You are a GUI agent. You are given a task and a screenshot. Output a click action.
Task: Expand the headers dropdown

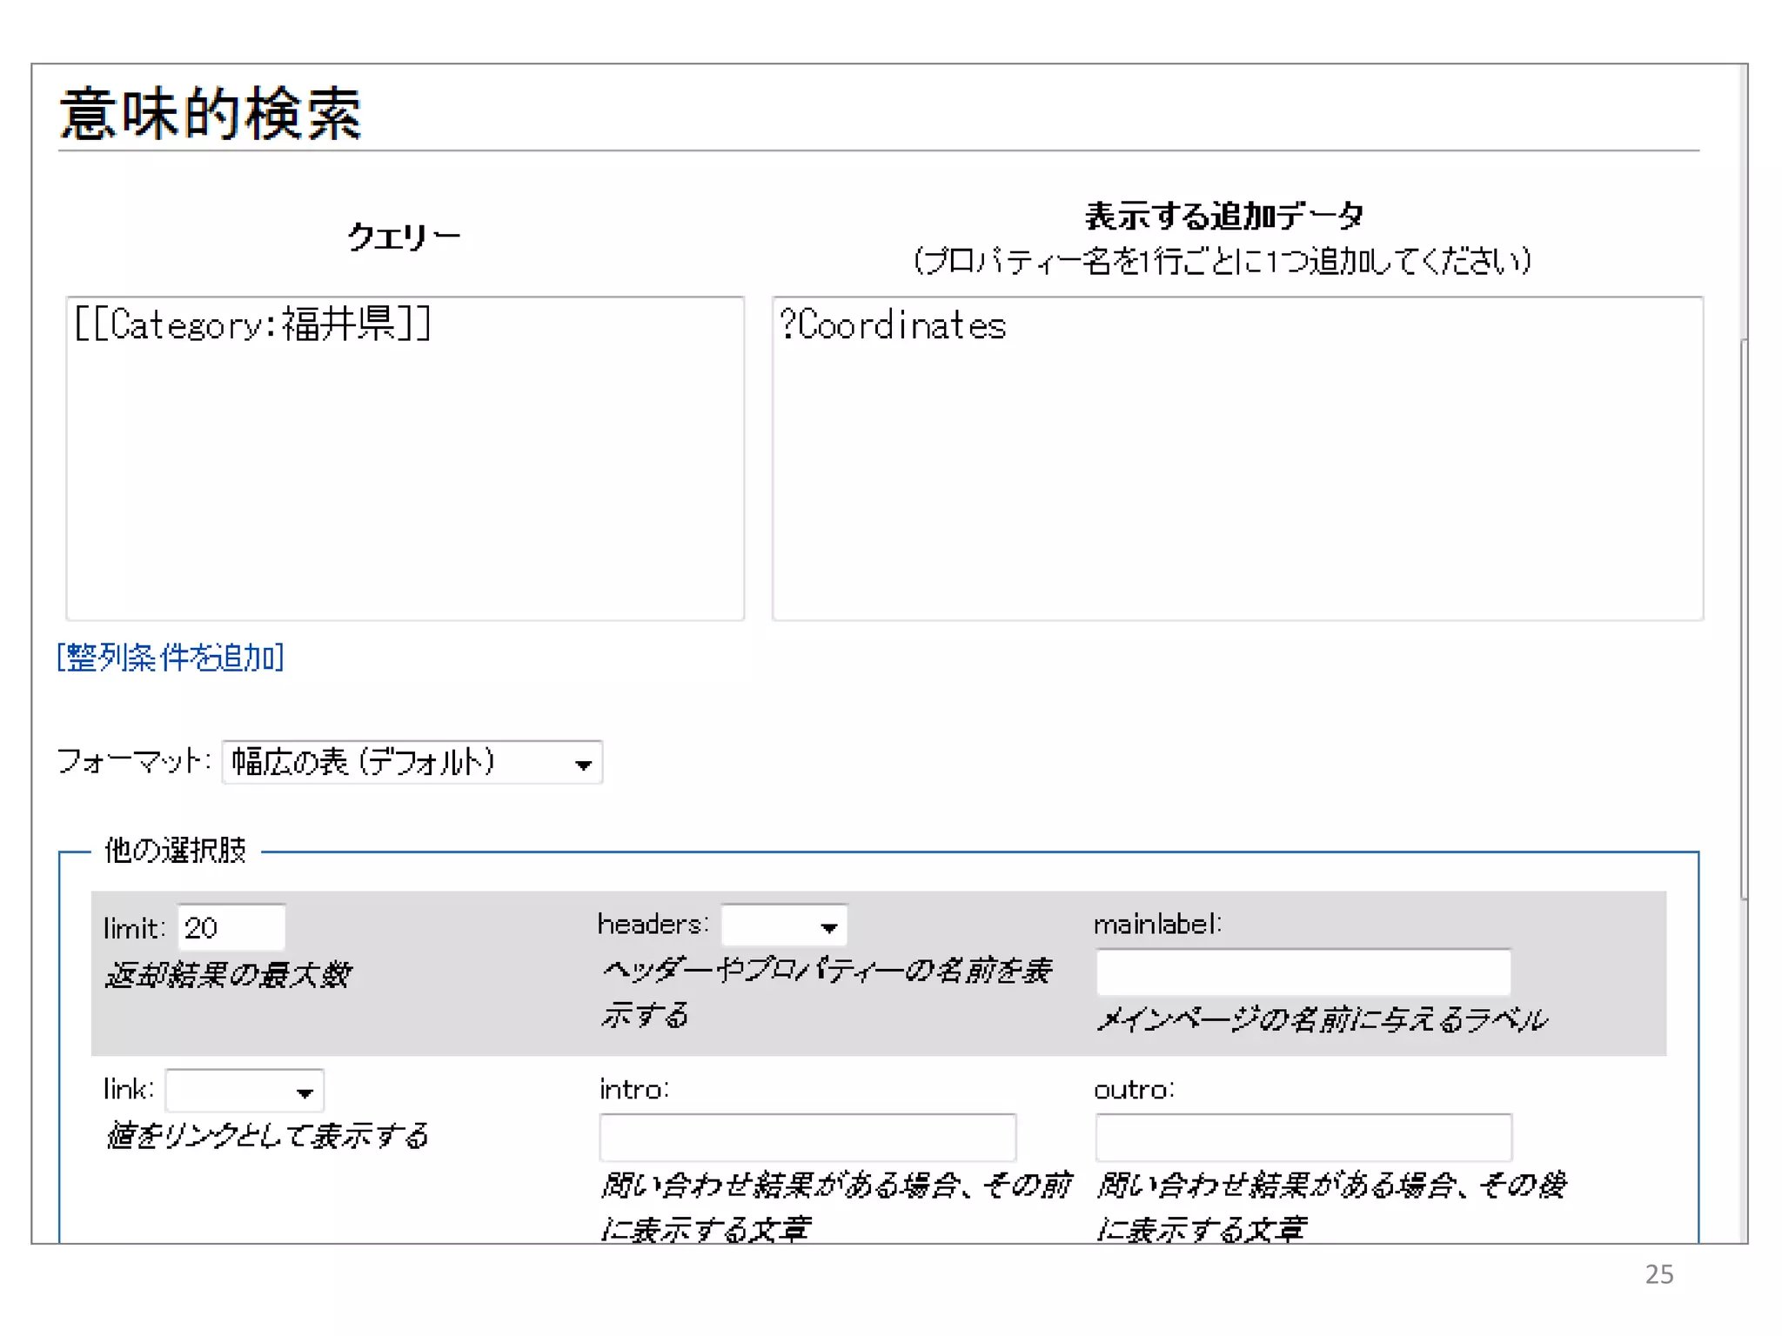click(783, 925)
